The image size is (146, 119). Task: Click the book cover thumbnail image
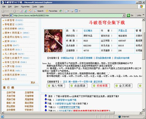53,41
